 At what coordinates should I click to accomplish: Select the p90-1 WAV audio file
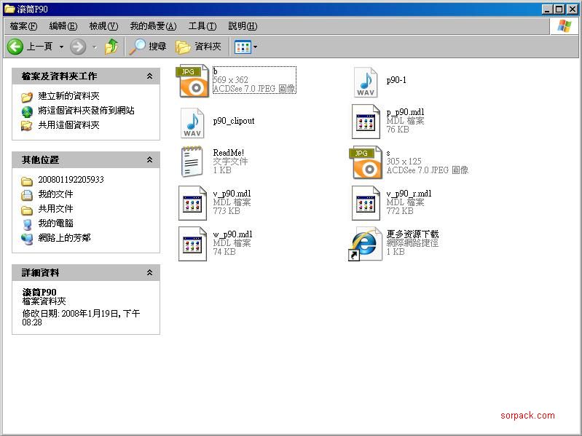[x=366, y=82]
